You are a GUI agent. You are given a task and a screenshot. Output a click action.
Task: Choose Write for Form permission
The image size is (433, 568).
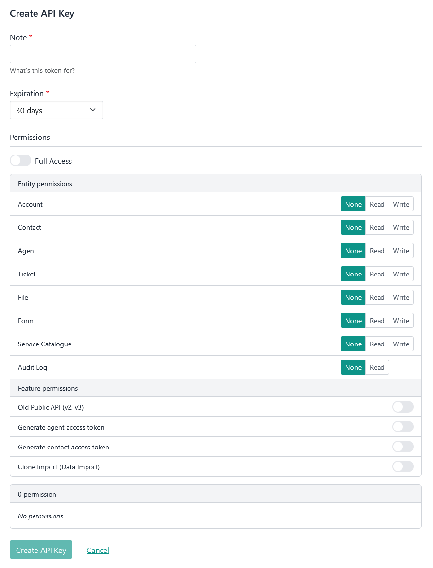pyautogui.click(x=401, y=321)
